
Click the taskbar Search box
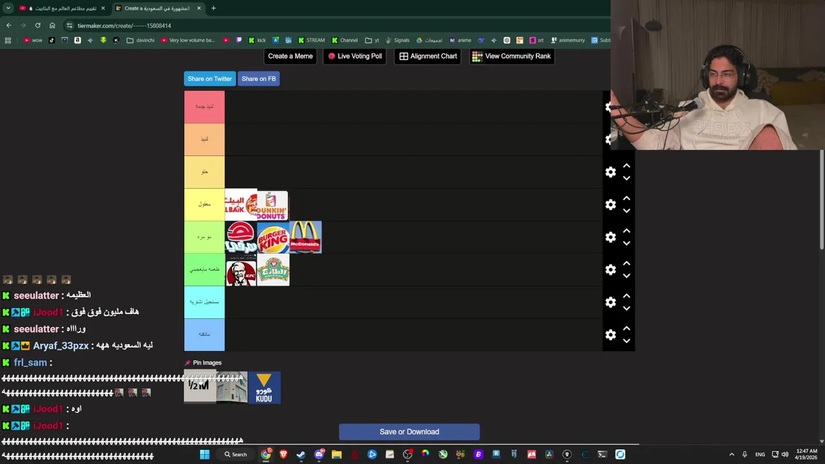235,454
